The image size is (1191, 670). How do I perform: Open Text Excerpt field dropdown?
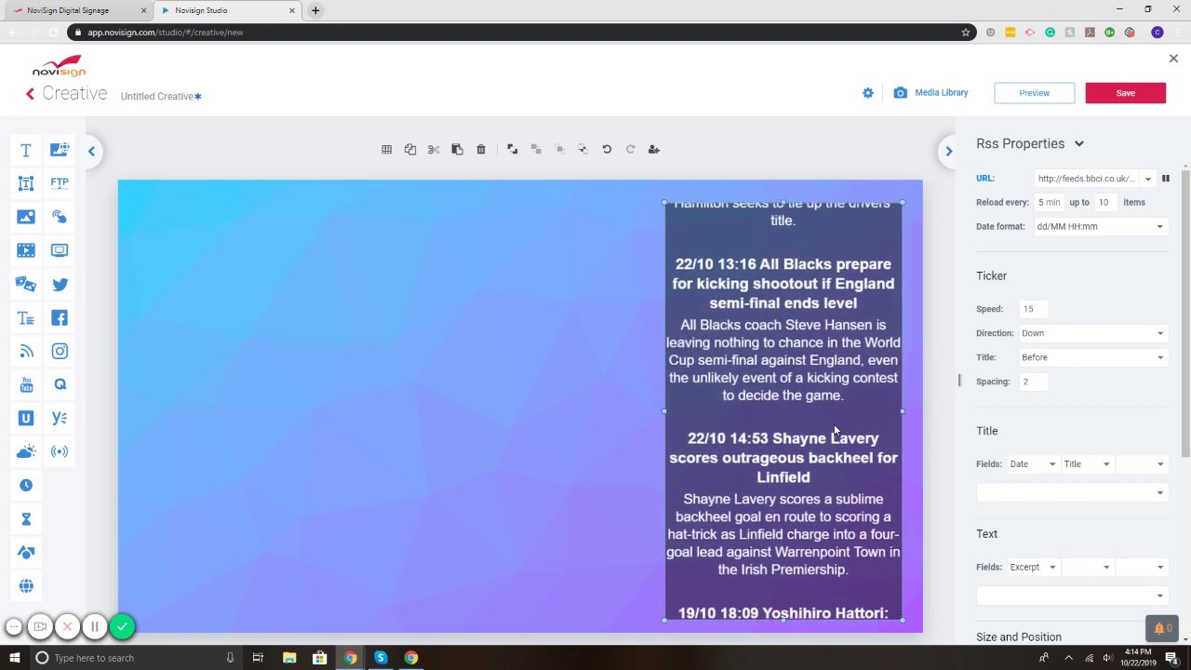1033,567
